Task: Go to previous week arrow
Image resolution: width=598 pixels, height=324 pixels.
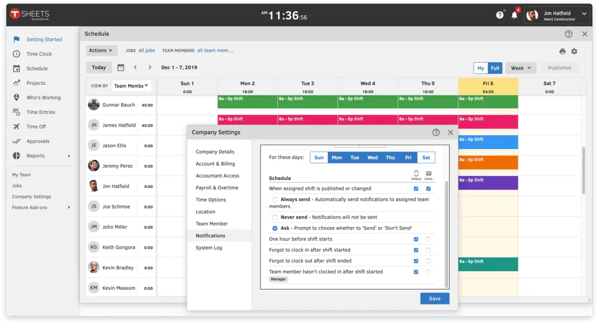Action: [x=135, y=67]
